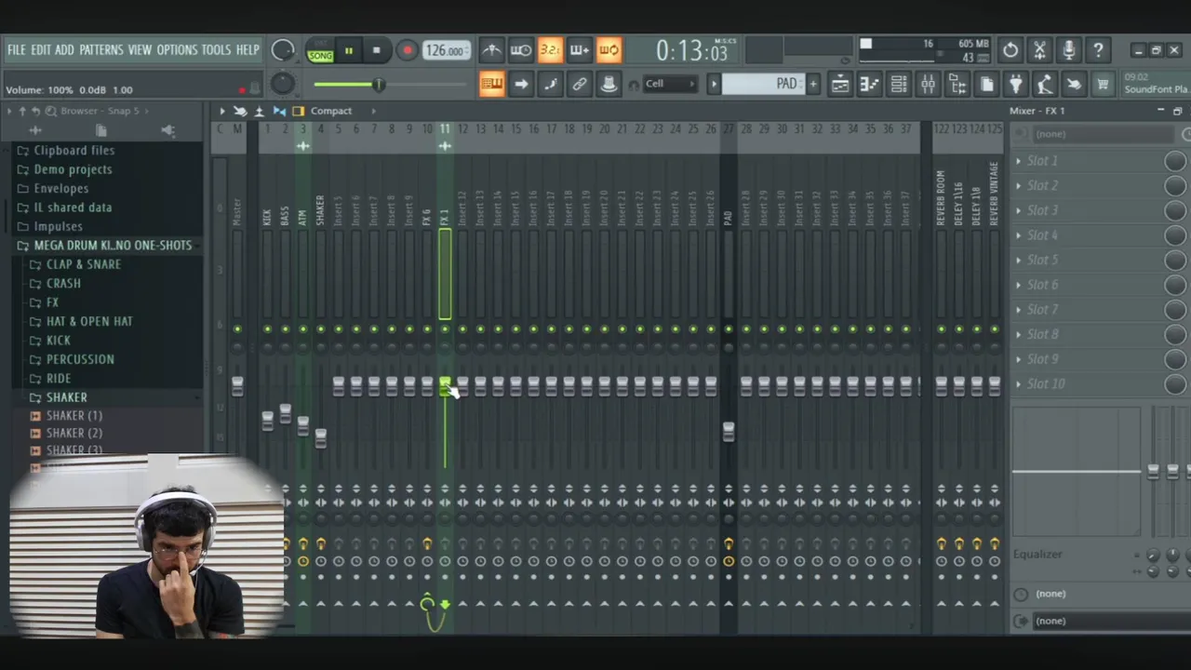Open the VIEW menu
The width and height of the screenshot is (1191, 670).
[140, 50]
